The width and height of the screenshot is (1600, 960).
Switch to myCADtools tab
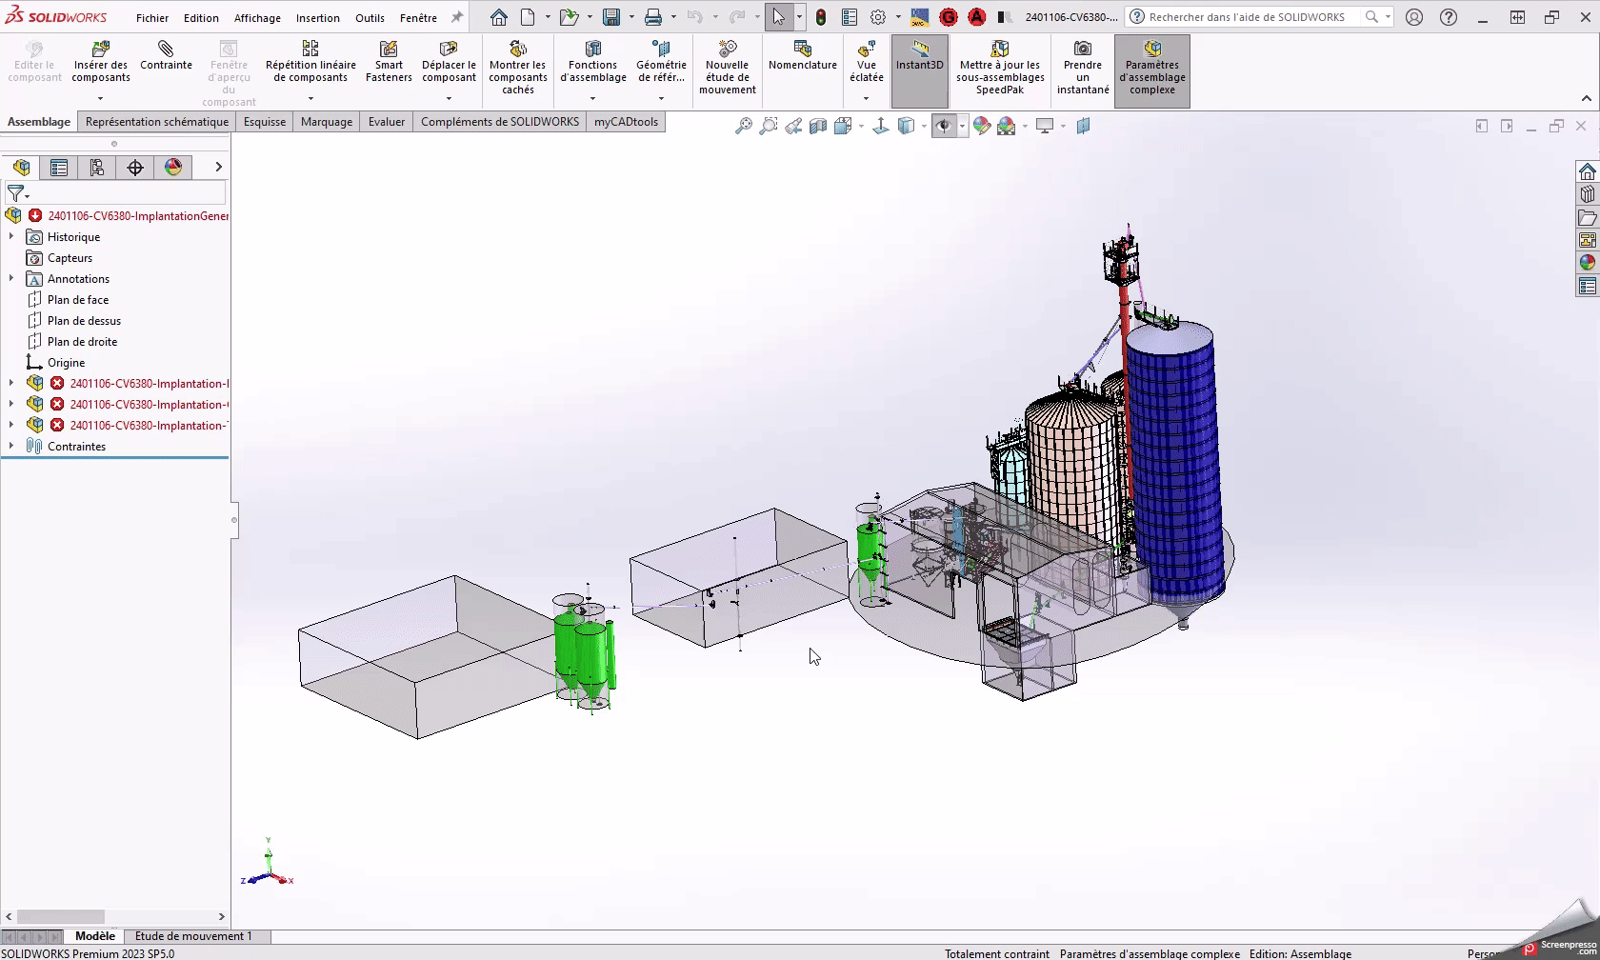point(626,122)
